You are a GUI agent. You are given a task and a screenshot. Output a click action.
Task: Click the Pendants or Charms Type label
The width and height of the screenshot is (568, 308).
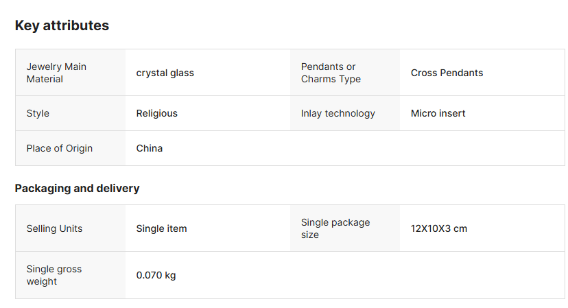pyautogui.click(x=329, y=73)
